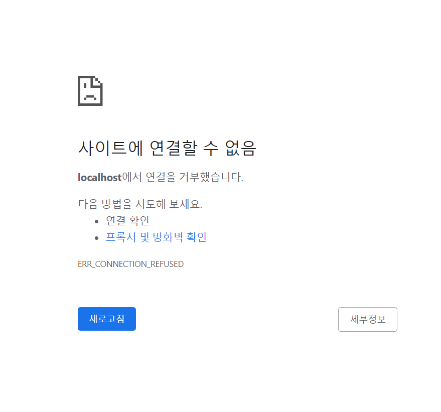This screenshot has width=441, height=412.
Task: Click the word 확인 ending the blue link
Action: (x=197, y=237)
